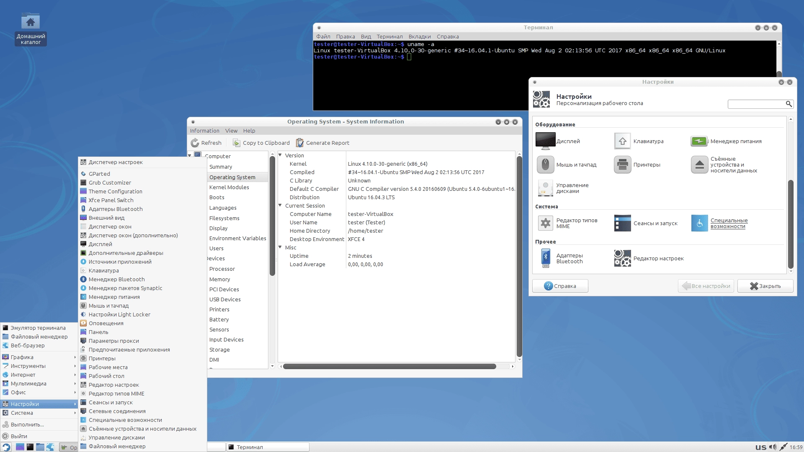Open Help menu in System Information
Viewport: 804px width, 452px height.
click(249, 131)
